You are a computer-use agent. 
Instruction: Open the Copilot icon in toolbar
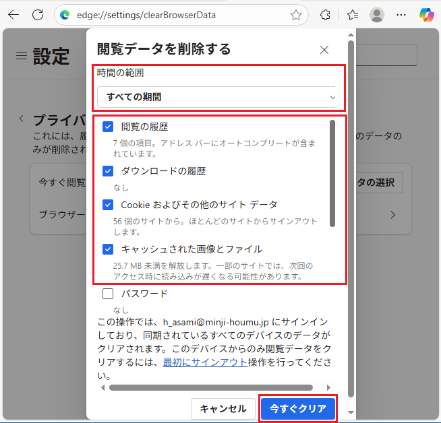[x=426, y=15]
